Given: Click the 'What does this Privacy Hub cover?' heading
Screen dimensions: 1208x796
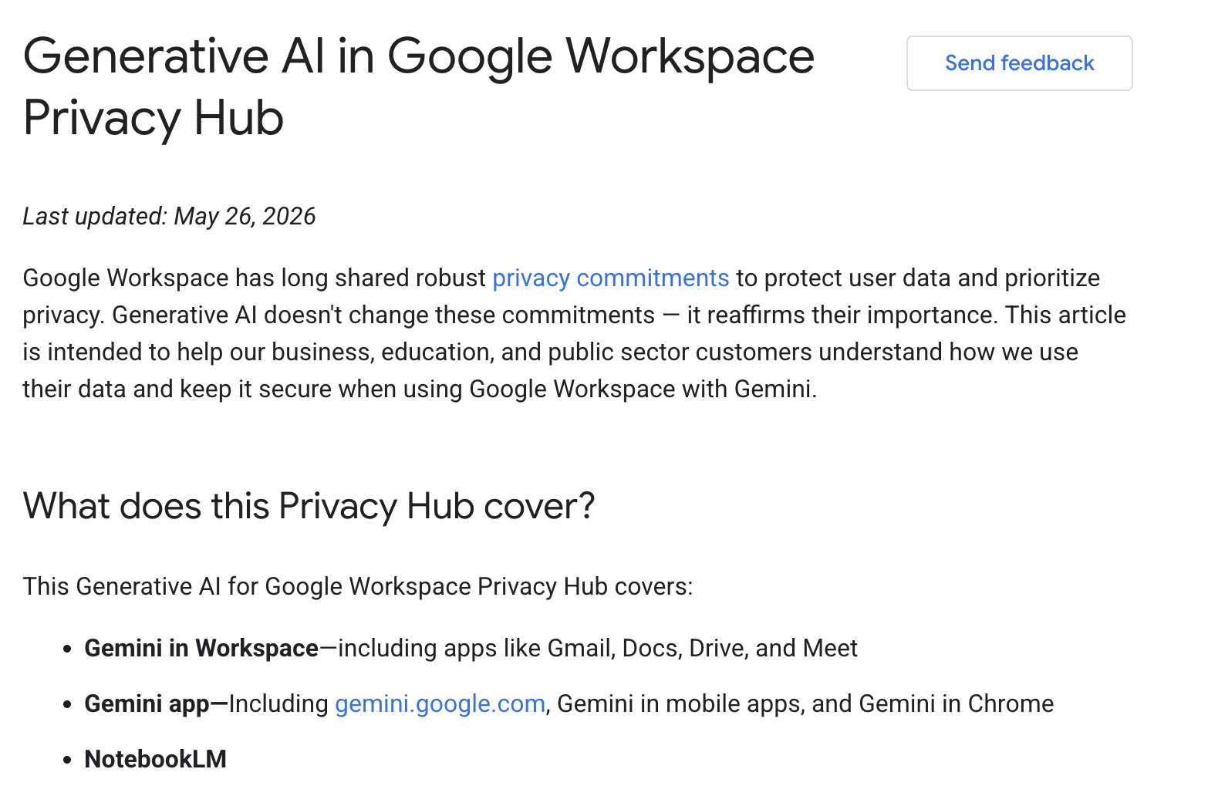Looking at the screenshot, I should [x=309, y=506].
